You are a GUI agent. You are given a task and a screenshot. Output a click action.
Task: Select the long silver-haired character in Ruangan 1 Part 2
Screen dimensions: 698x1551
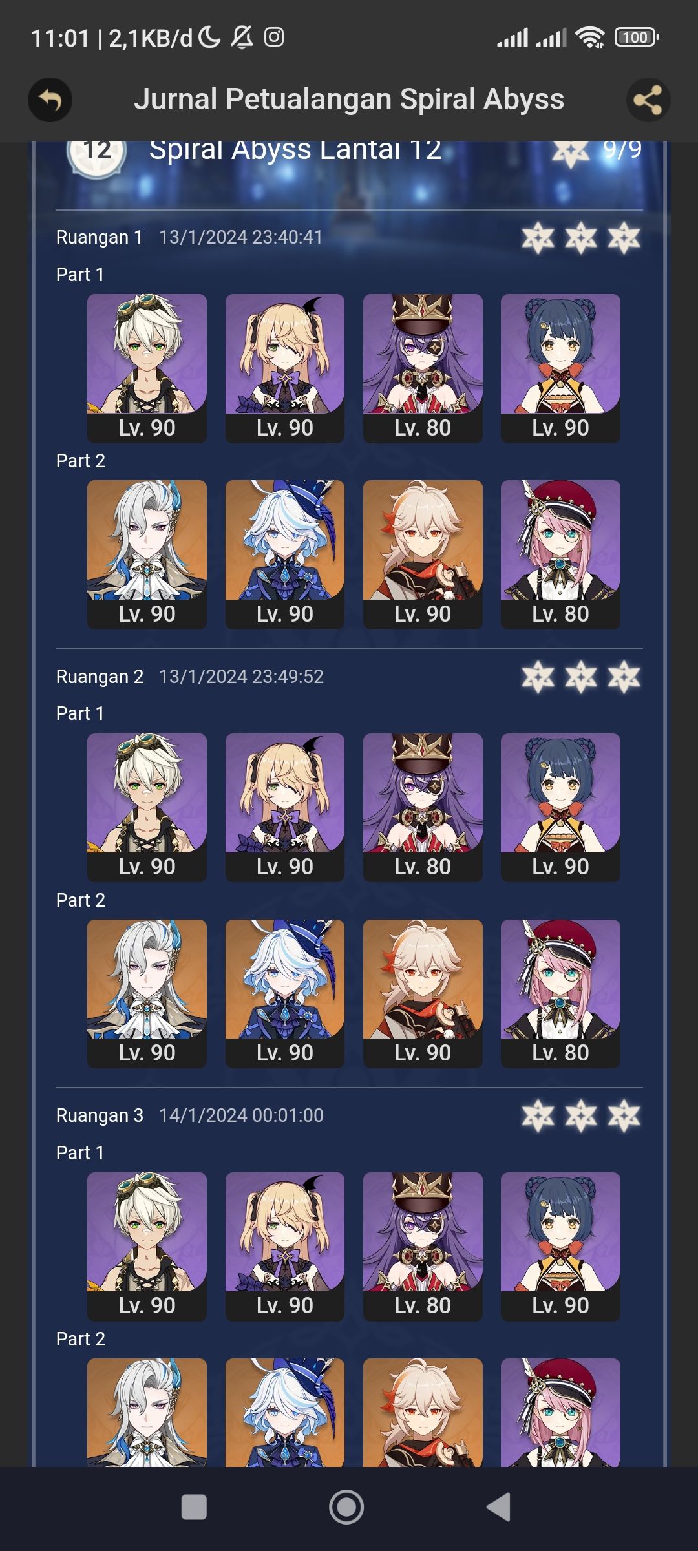[x=147, y=554]
